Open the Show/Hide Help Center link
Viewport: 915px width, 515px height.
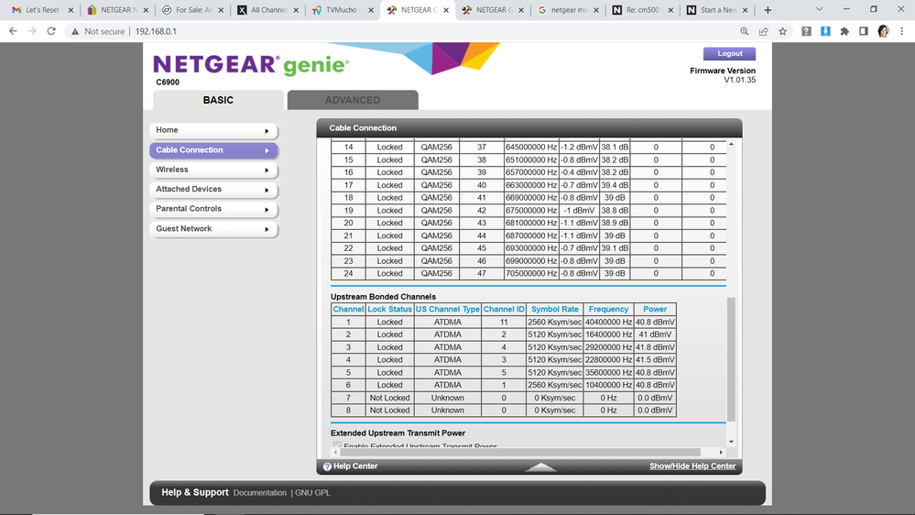692,466
